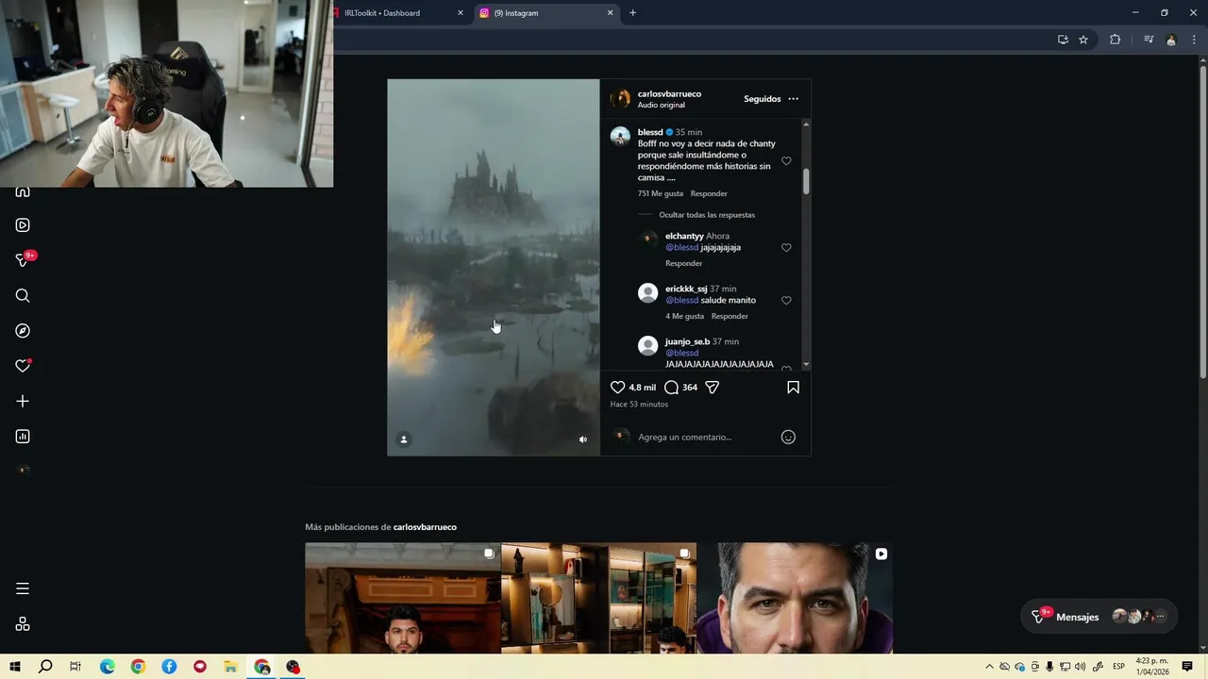Reply to erickkk_ssj's comment with Responder
Screen dimensions: 1208x679
[730, 316]
